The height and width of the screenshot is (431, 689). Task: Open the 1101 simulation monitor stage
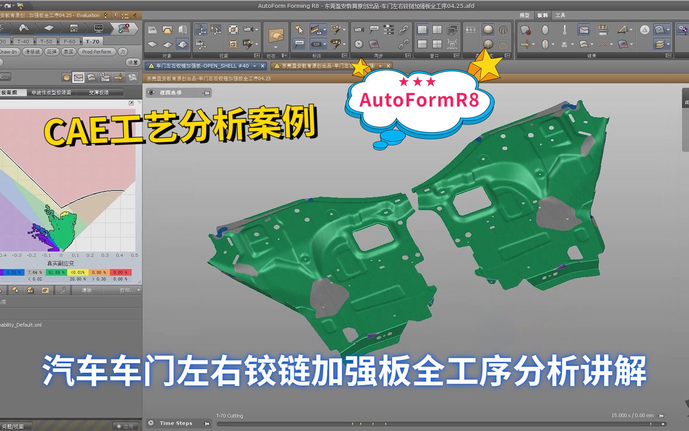(98, 28)
